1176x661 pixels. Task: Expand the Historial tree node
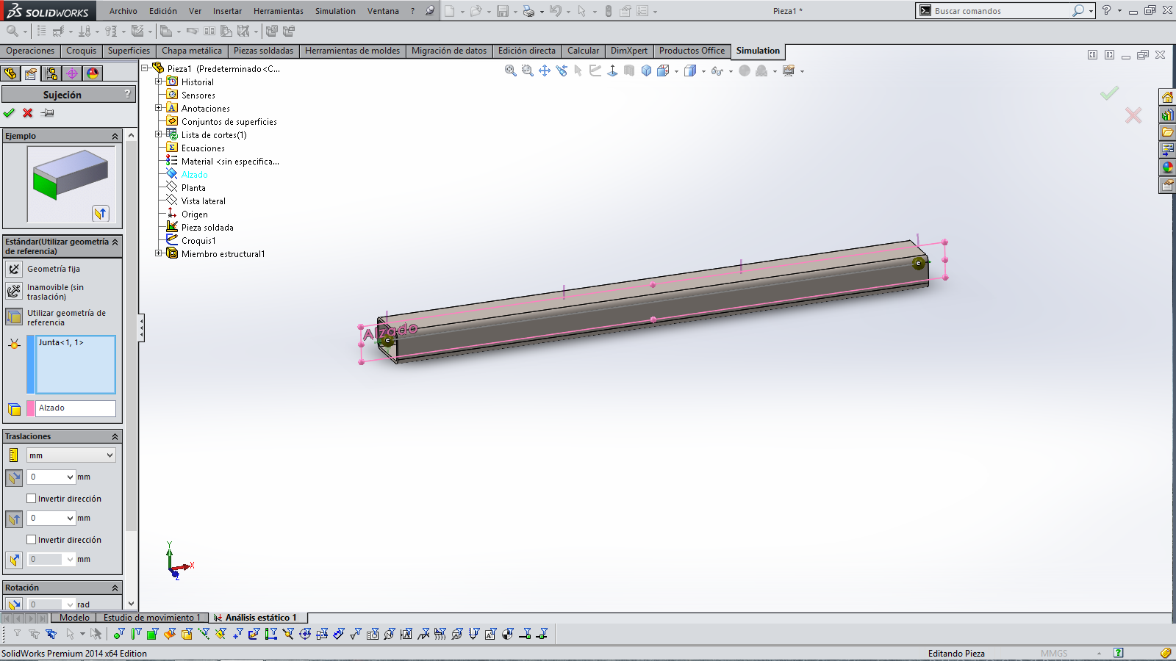tap(158, 82)
